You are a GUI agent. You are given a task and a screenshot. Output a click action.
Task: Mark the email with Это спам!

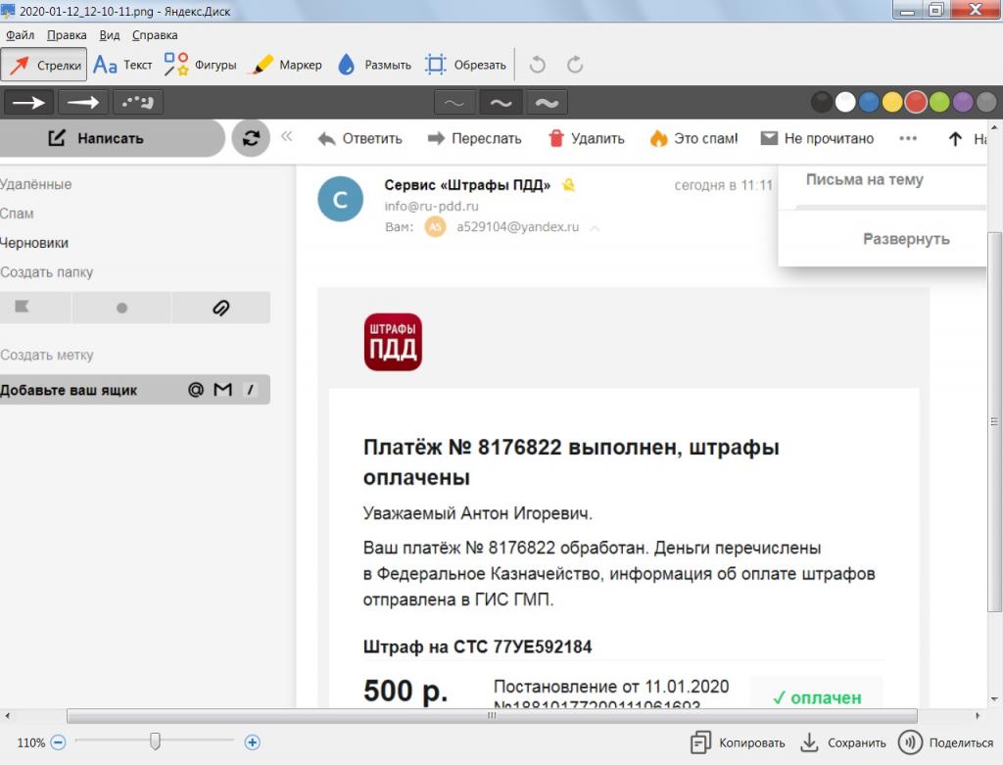click(694, 139)
